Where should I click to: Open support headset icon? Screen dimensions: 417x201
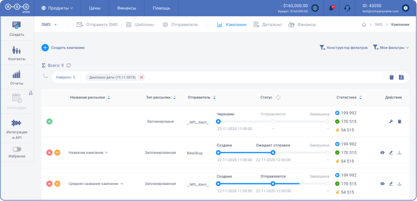click(347, 8)
